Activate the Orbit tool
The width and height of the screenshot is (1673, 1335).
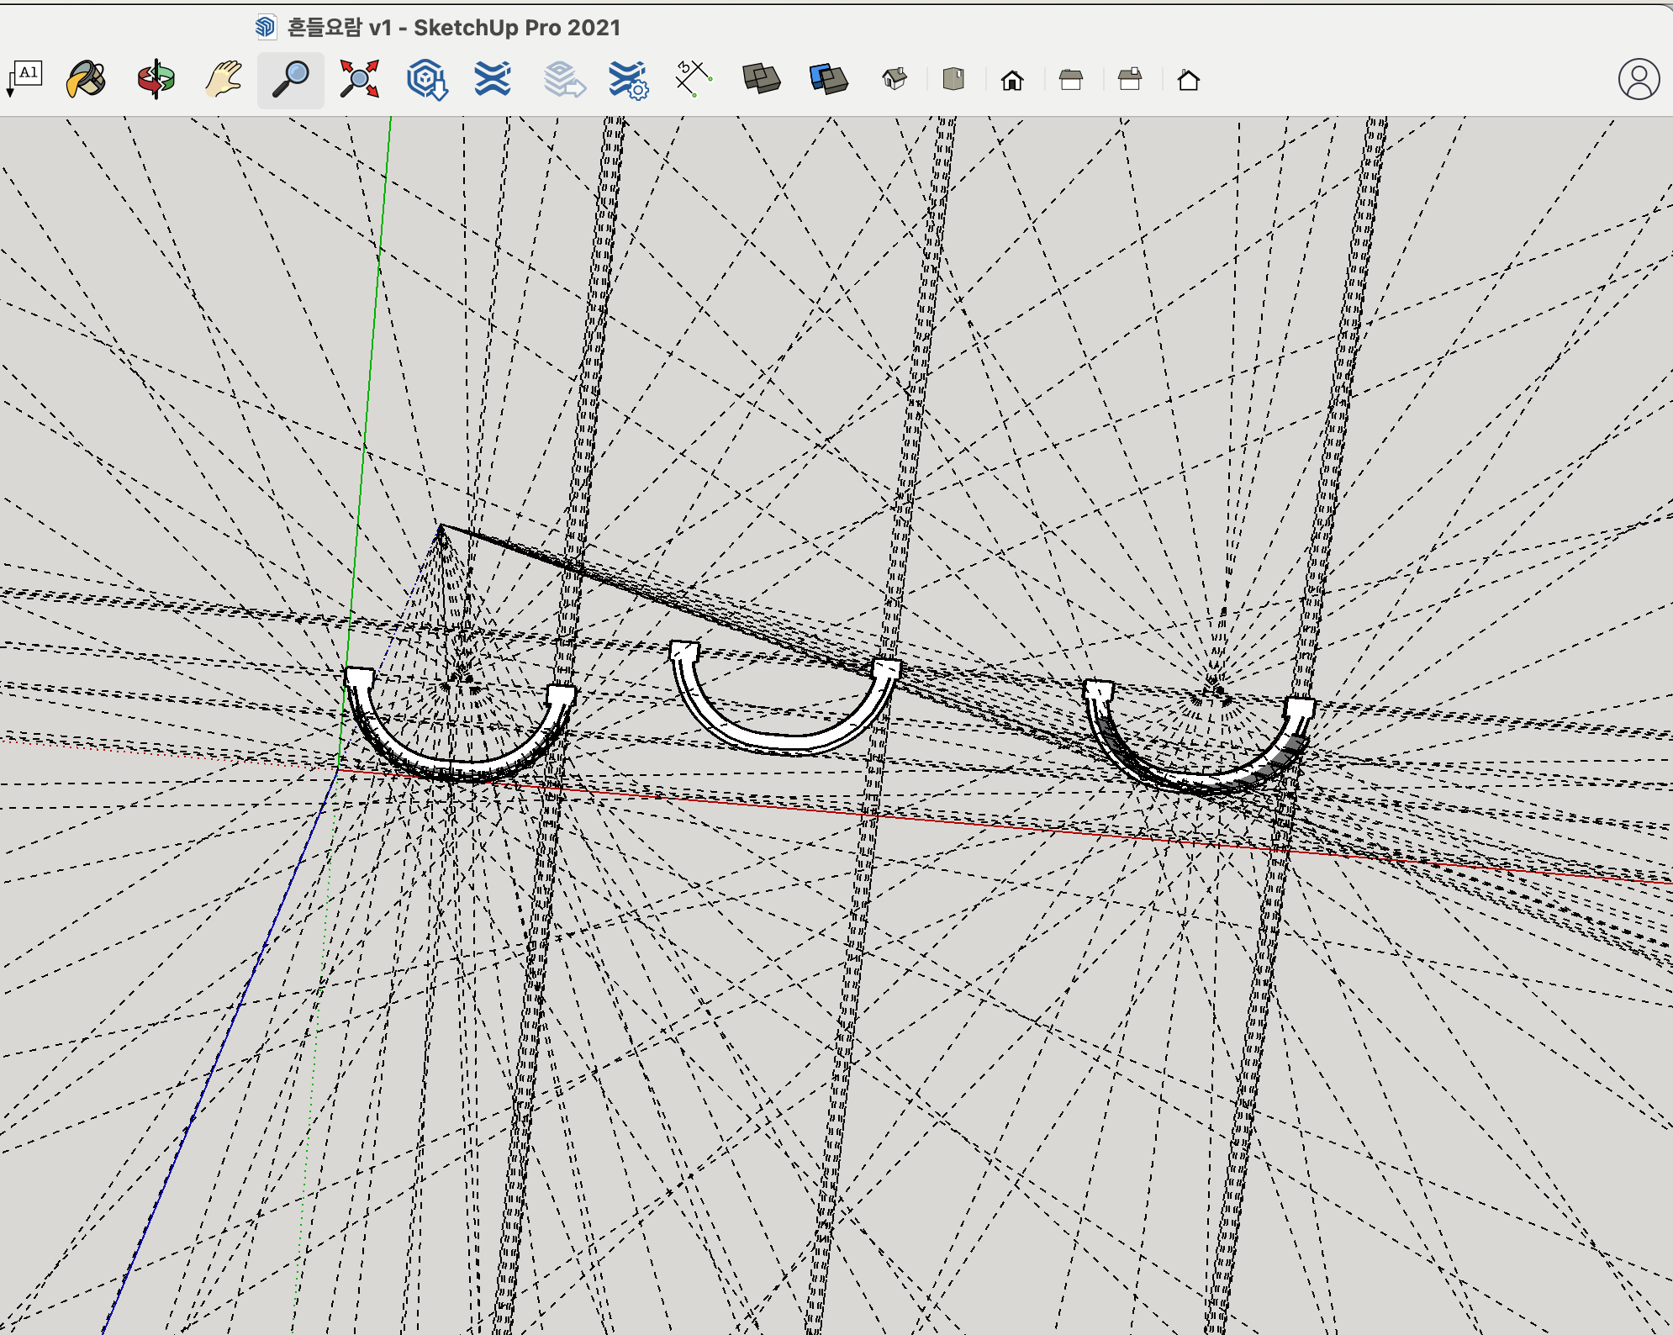tap(156, 80)
